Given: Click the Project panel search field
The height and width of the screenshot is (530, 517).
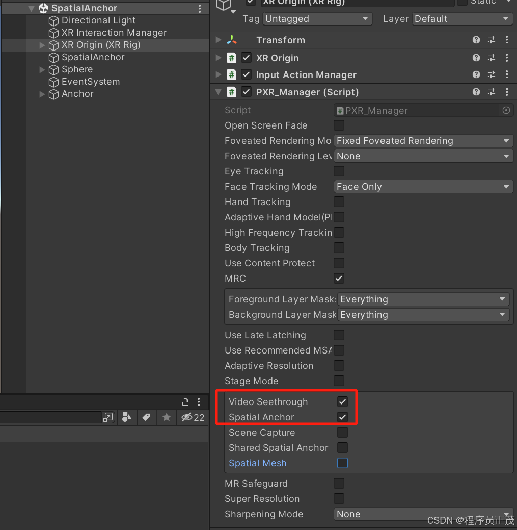Looking at the screenshot, I should pos(50,417).
